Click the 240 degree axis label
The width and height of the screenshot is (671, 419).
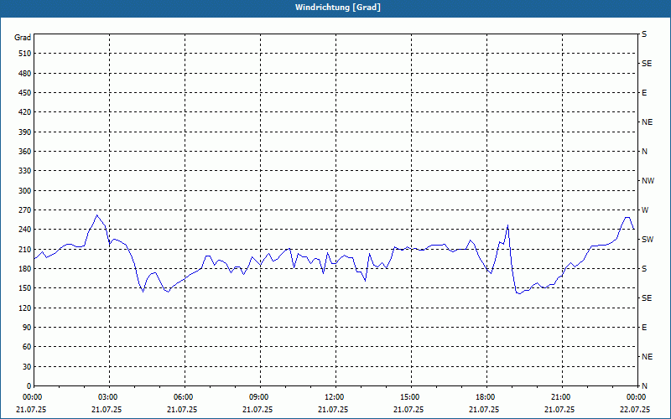click(25, 230)
